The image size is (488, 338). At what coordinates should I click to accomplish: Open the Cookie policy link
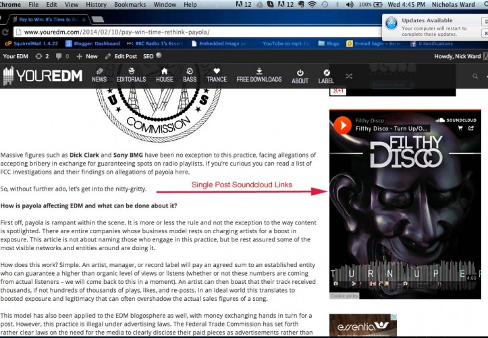tap(344, 296)
